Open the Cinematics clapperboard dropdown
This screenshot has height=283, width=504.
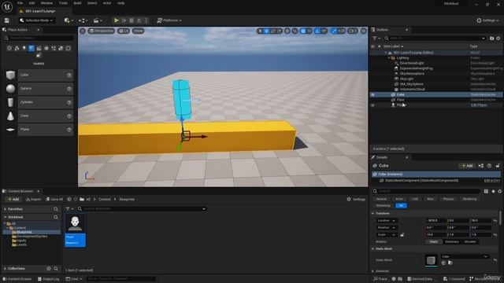coord(98,20)
